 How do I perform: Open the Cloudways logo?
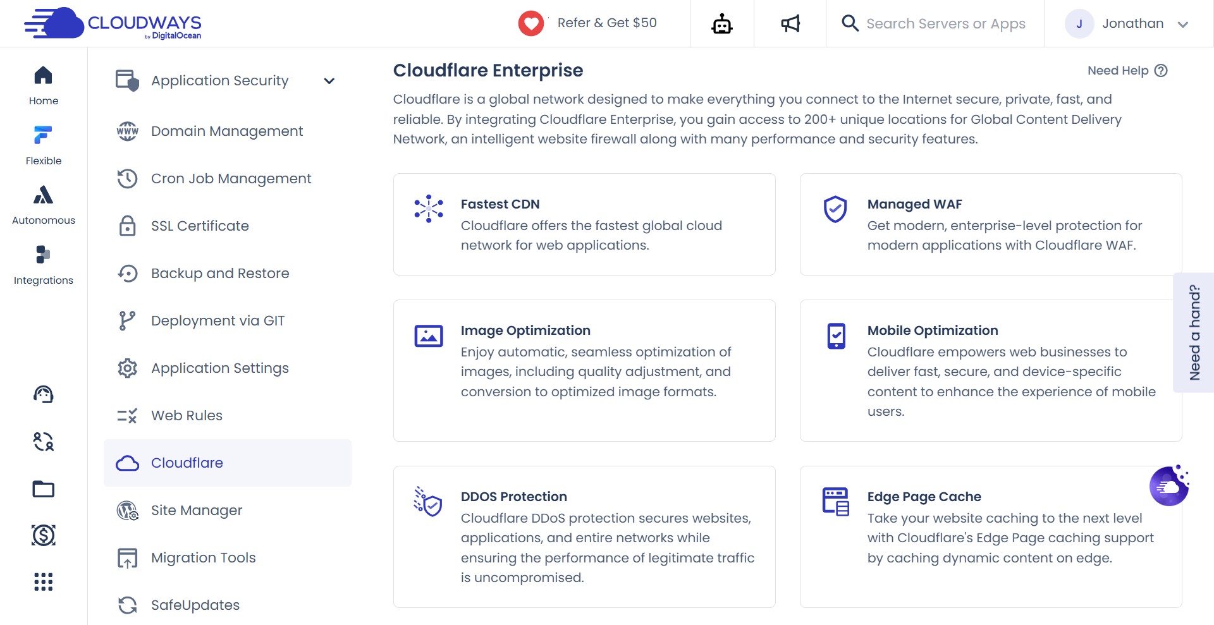(113, 24)
